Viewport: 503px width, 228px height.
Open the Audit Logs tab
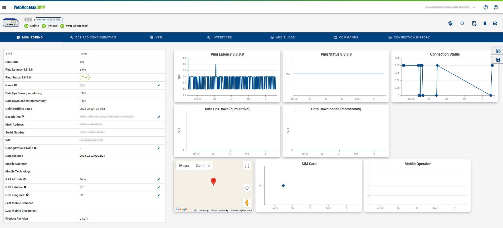(x=282, y=37)
